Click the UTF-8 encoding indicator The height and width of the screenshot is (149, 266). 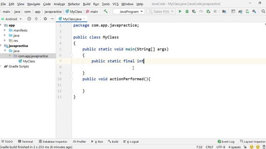point(221,147)
